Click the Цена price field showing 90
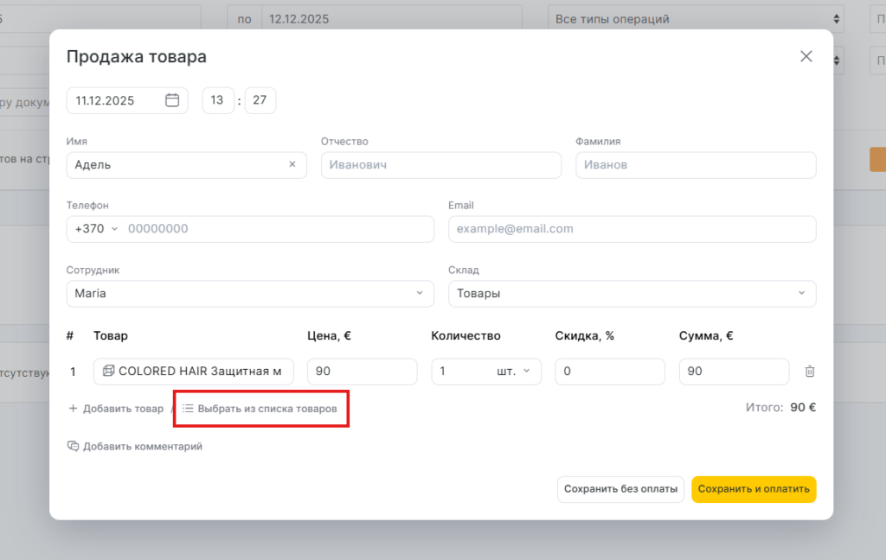Image resolution: width=886 pixels, height=560 pixels. [x=362, y=372]
